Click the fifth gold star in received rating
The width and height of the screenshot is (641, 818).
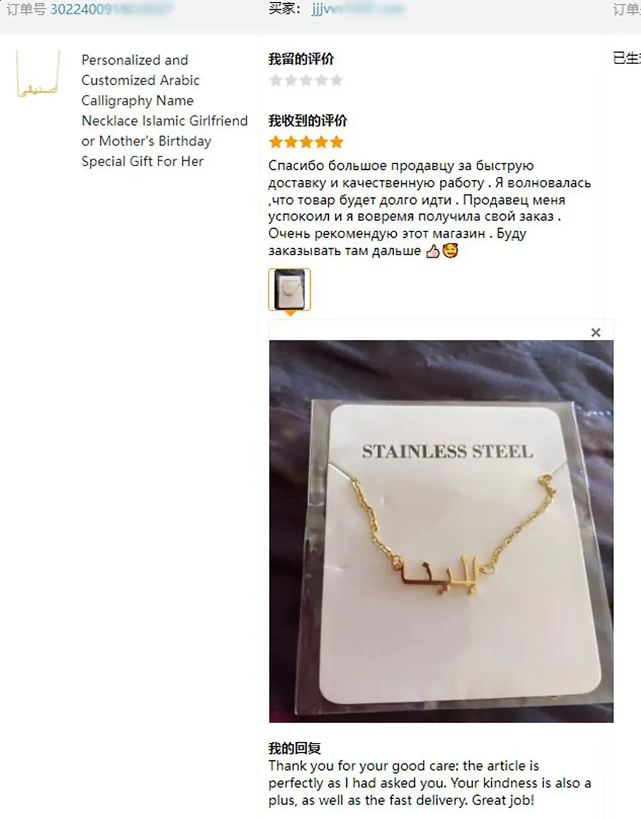coord(337,142)
